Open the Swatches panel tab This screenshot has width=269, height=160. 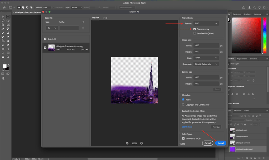point(237,14)
